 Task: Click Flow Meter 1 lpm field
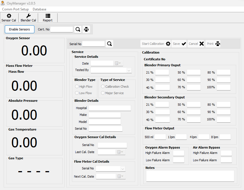[x=181, y=137]
